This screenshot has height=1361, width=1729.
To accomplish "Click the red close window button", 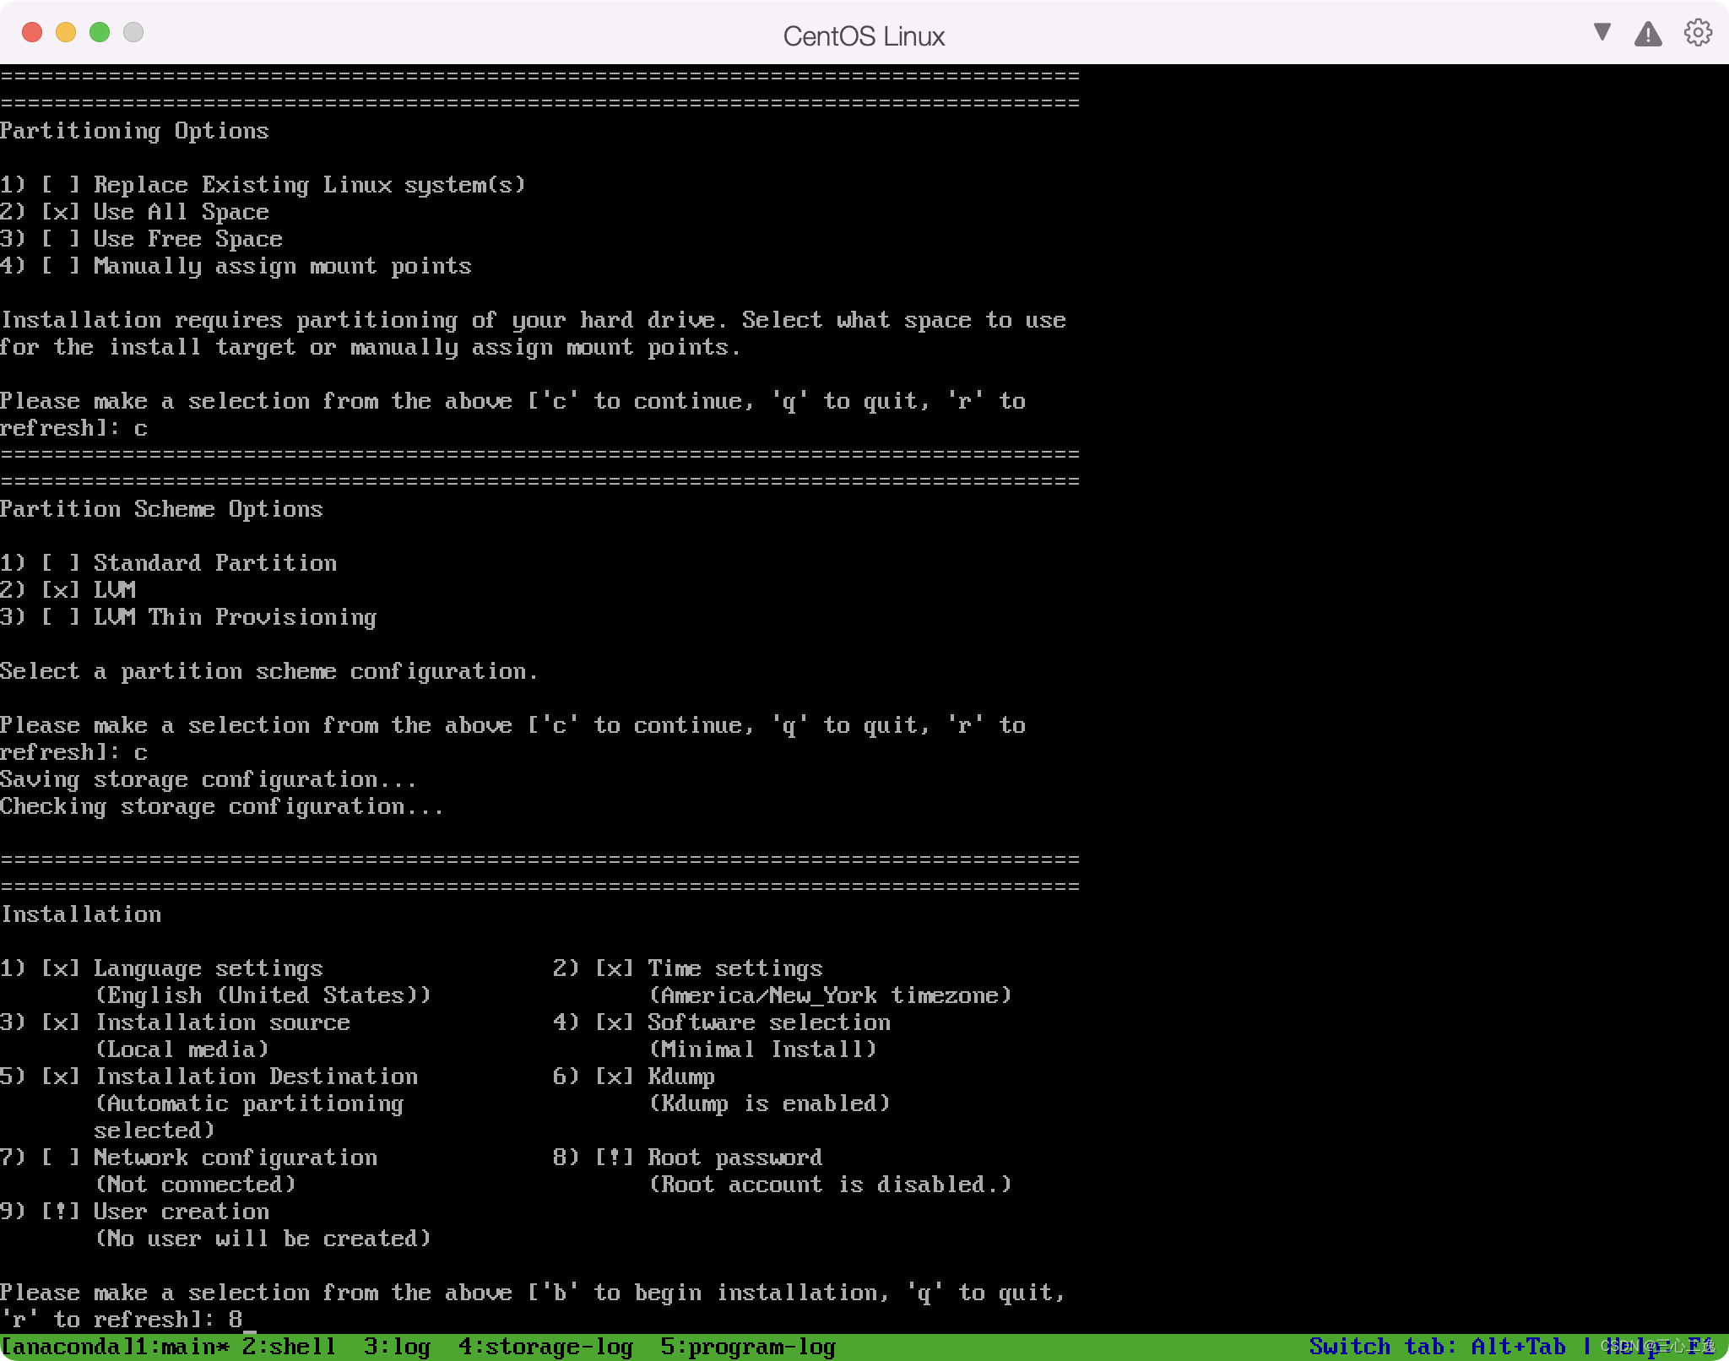I will point(32,32).
